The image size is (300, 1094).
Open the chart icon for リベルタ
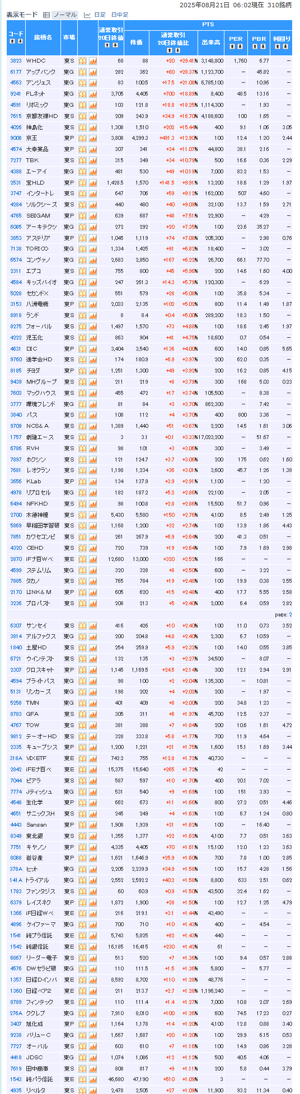point(92,1090)
